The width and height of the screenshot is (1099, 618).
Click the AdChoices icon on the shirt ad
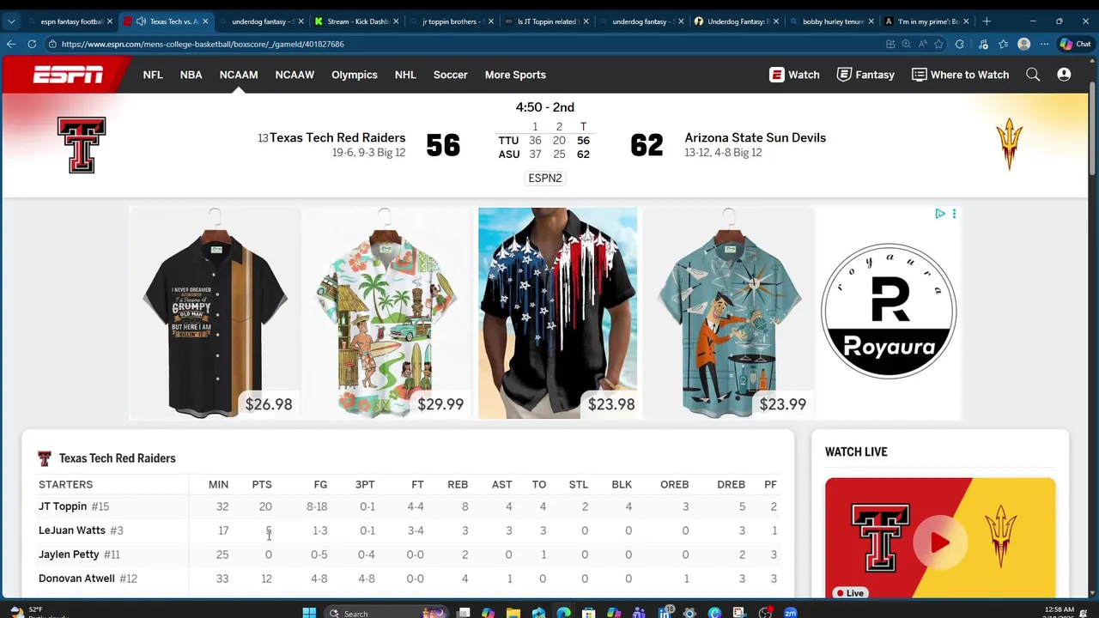pyautogui.click(x=940, y=214)
